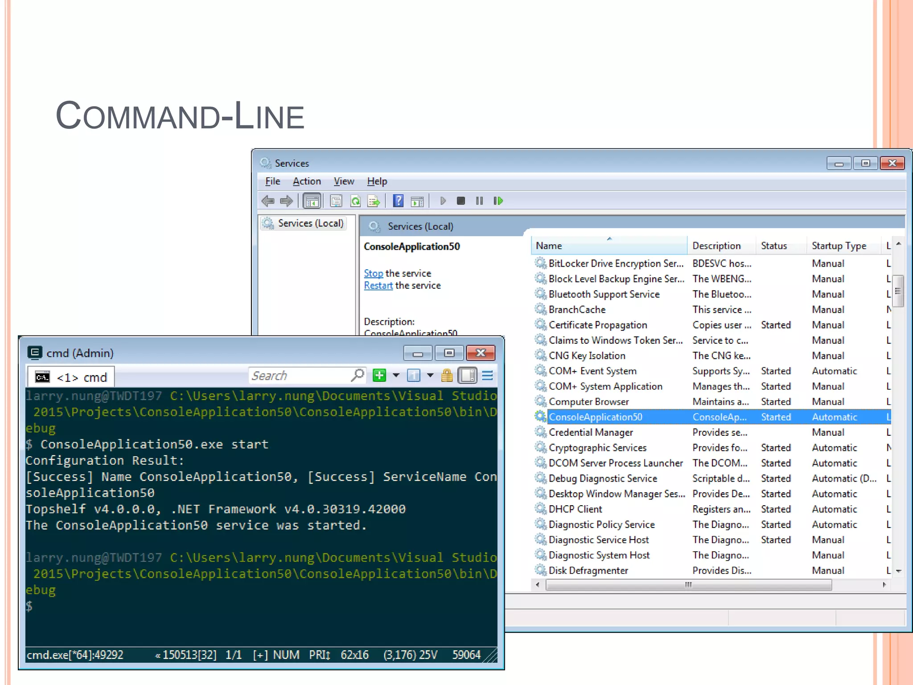Select CNG Key Isolation service row

click(712, 355)
